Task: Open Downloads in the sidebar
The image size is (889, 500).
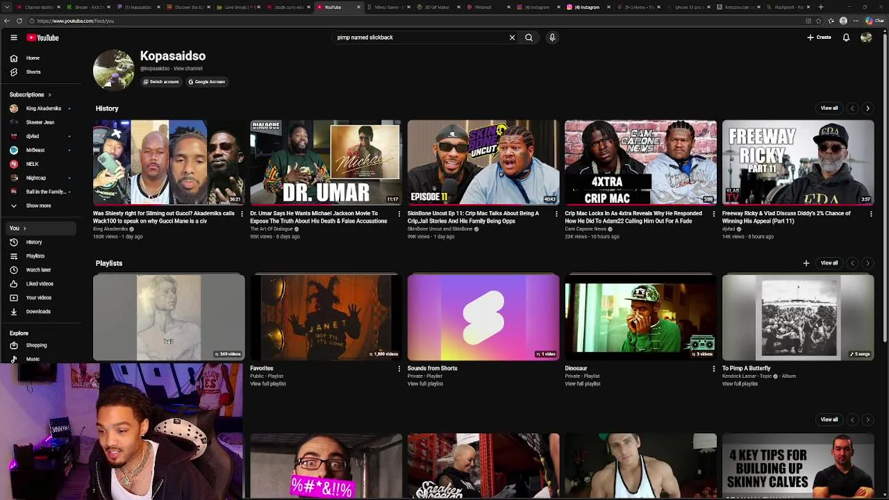Action: coord(40,311)
